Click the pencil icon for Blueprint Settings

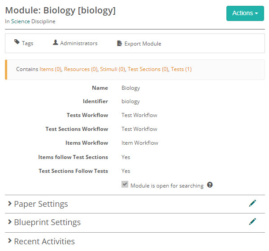tap(252, 222)
